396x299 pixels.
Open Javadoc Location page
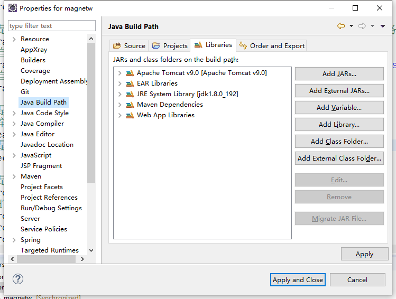pyautogui.click(x=47, y=145)
